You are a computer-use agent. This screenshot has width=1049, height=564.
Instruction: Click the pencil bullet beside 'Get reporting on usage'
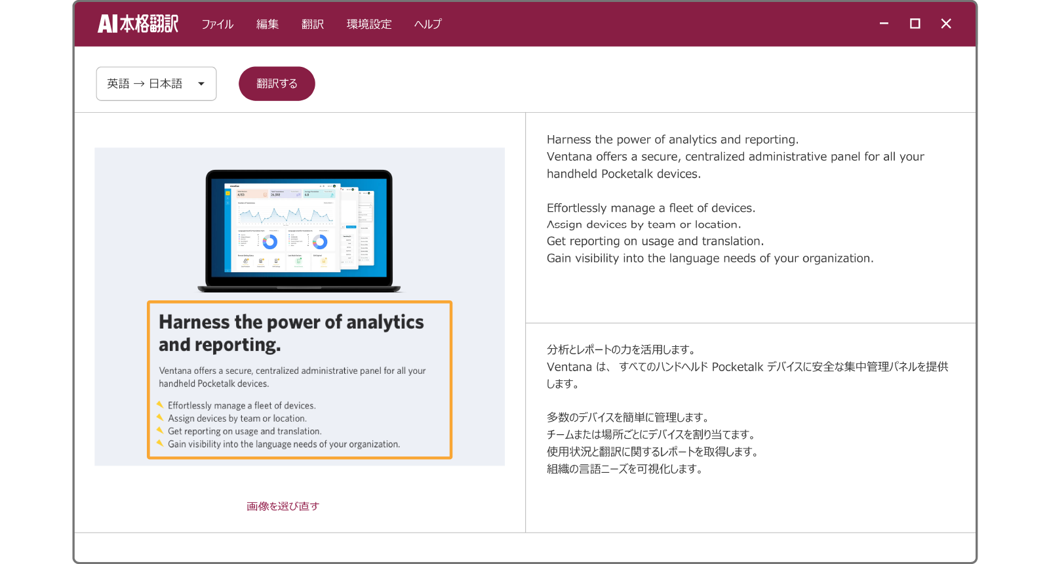pos(160,430)
